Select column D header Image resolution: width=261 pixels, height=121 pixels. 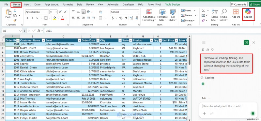click(90, 37)
